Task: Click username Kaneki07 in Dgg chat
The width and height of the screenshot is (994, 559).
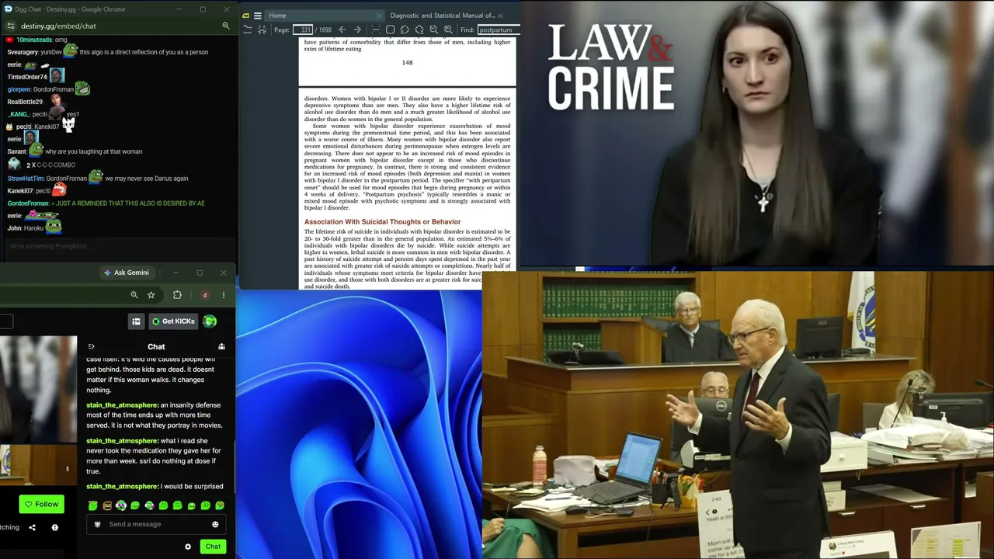Action: pos(20,191)
